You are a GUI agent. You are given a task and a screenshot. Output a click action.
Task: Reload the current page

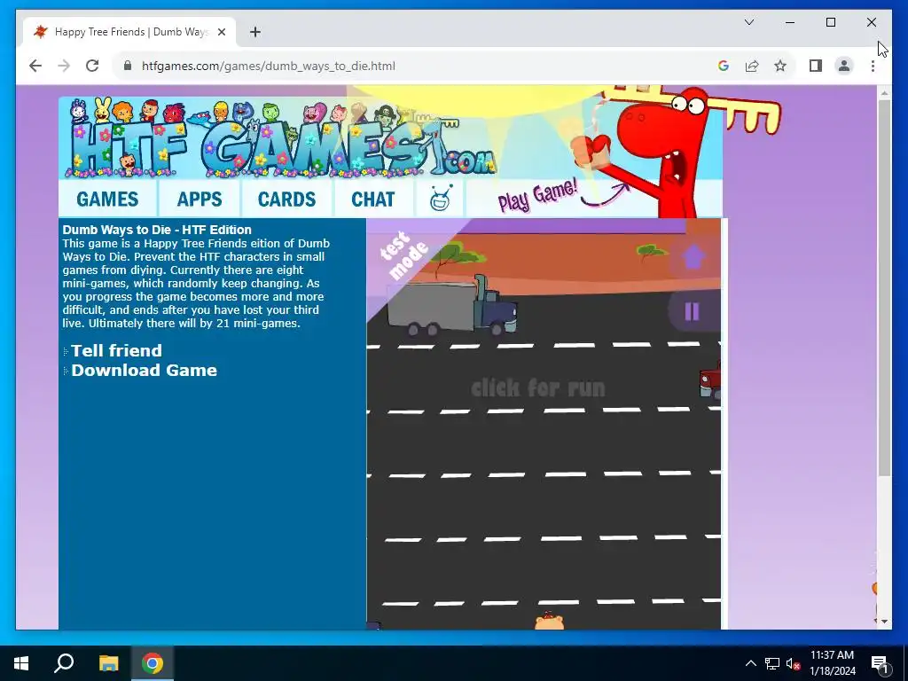coord(92,66)
